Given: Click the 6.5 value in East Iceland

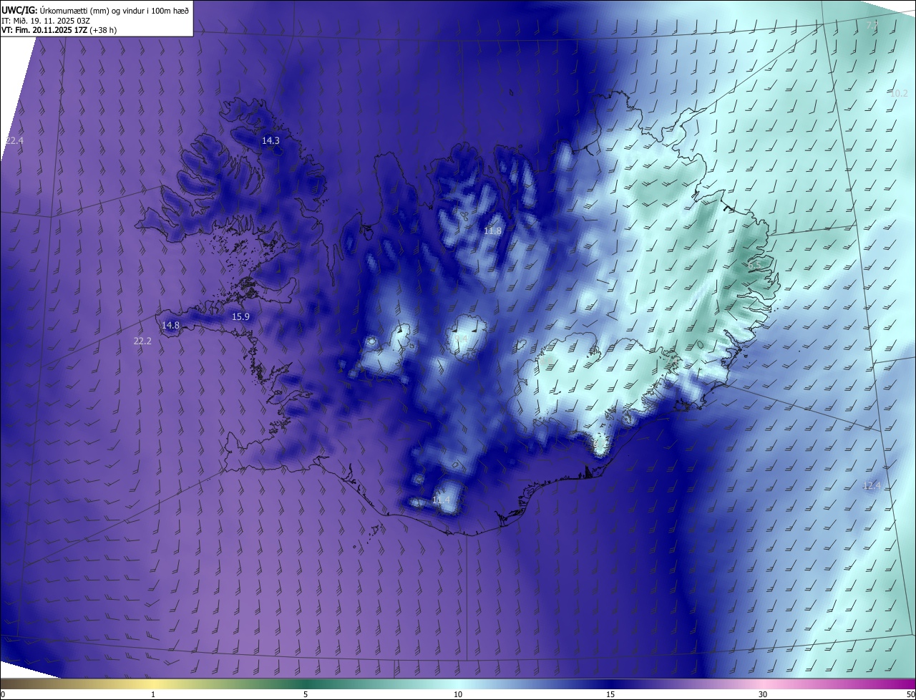Looking at the screenshot, I should point(755,266).
